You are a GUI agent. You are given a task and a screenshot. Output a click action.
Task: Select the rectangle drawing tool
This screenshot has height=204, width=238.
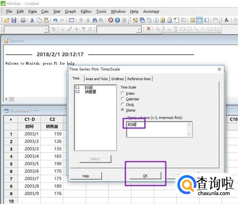pos(183,29)
